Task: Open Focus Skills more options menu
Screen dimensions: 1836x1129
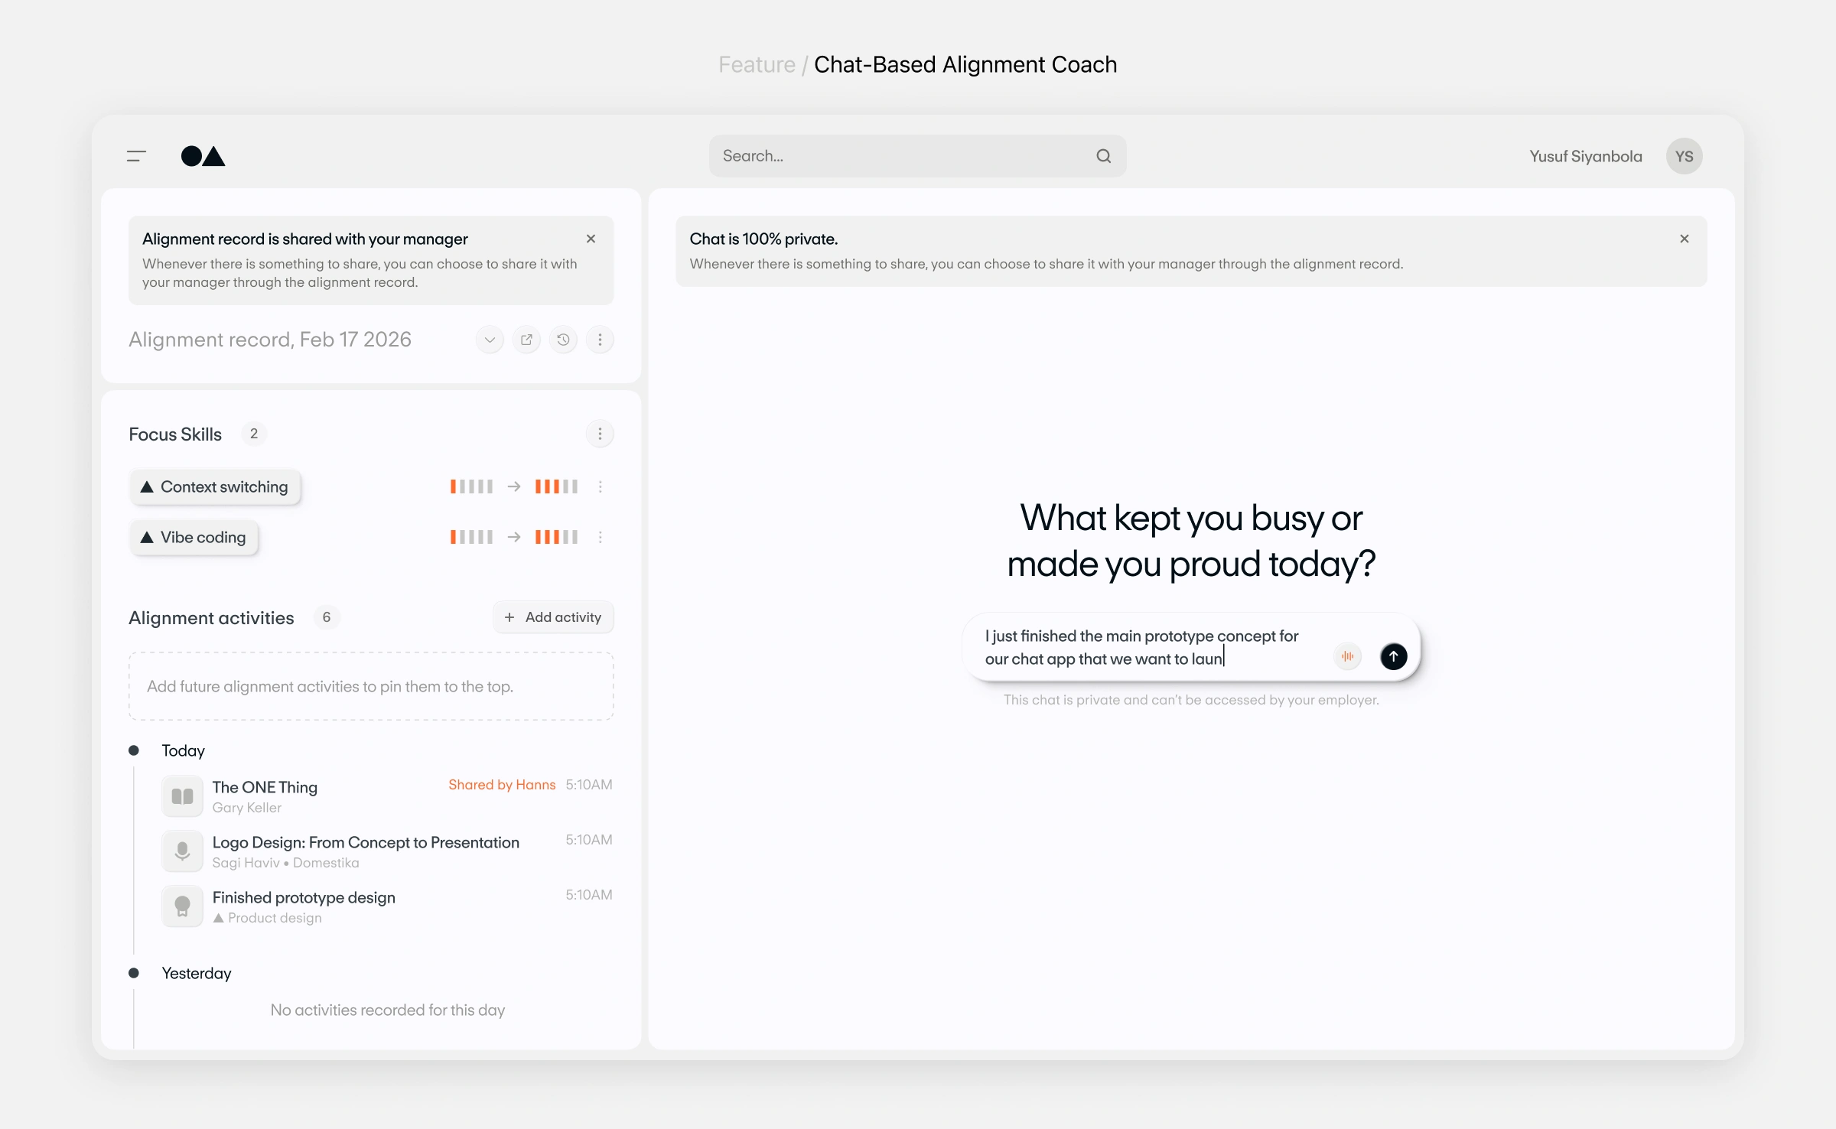Action: 600,434
